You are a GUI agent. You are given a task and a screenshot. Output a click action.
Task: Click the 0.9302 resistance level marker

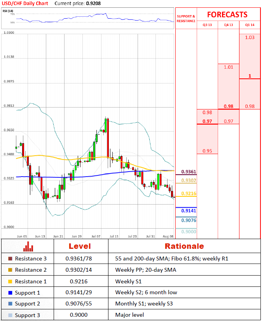tap(189, 180)
